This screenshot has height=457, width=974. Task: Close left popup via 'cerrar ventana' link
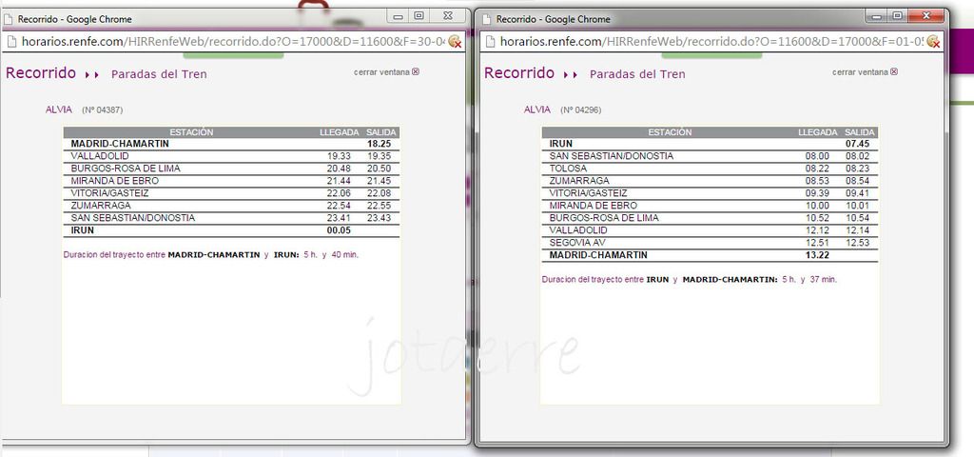coord(386,72)
